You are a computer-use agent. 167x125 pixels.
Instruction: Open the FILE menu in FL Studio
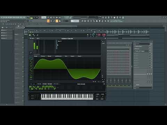[x=2, y=17]
